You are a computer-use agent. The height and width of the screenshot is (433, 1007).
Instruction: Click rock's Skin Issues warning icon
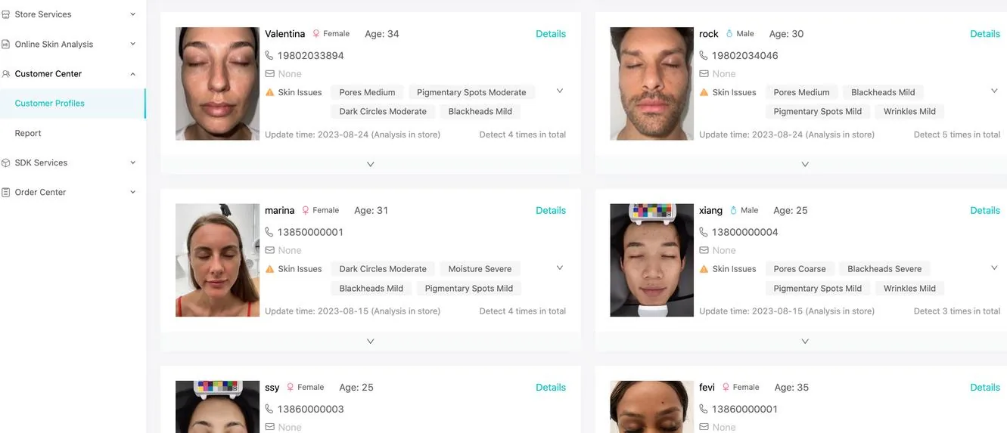(704, 92)
